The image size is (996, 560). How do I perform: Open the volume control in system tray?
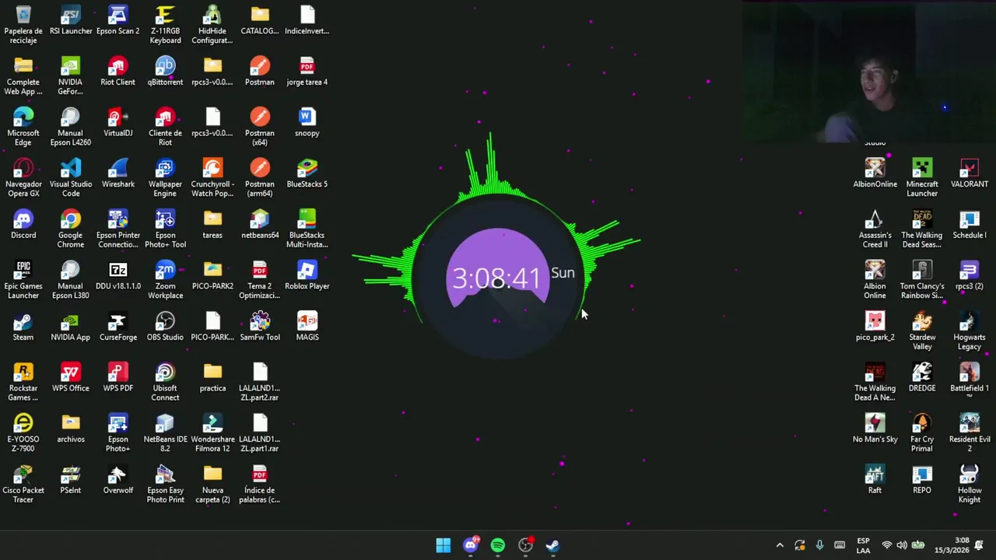click(x=902, y=545)
